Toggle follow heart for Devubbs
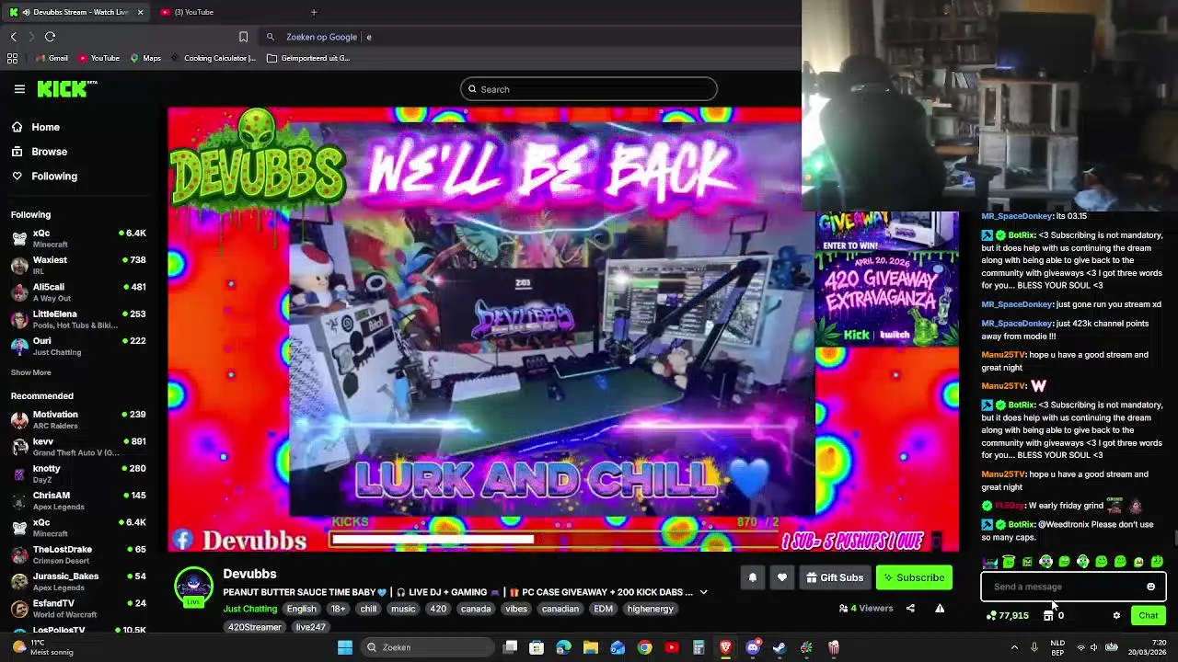The width and height of the screenshot is (1178, 662). (782, 577)
